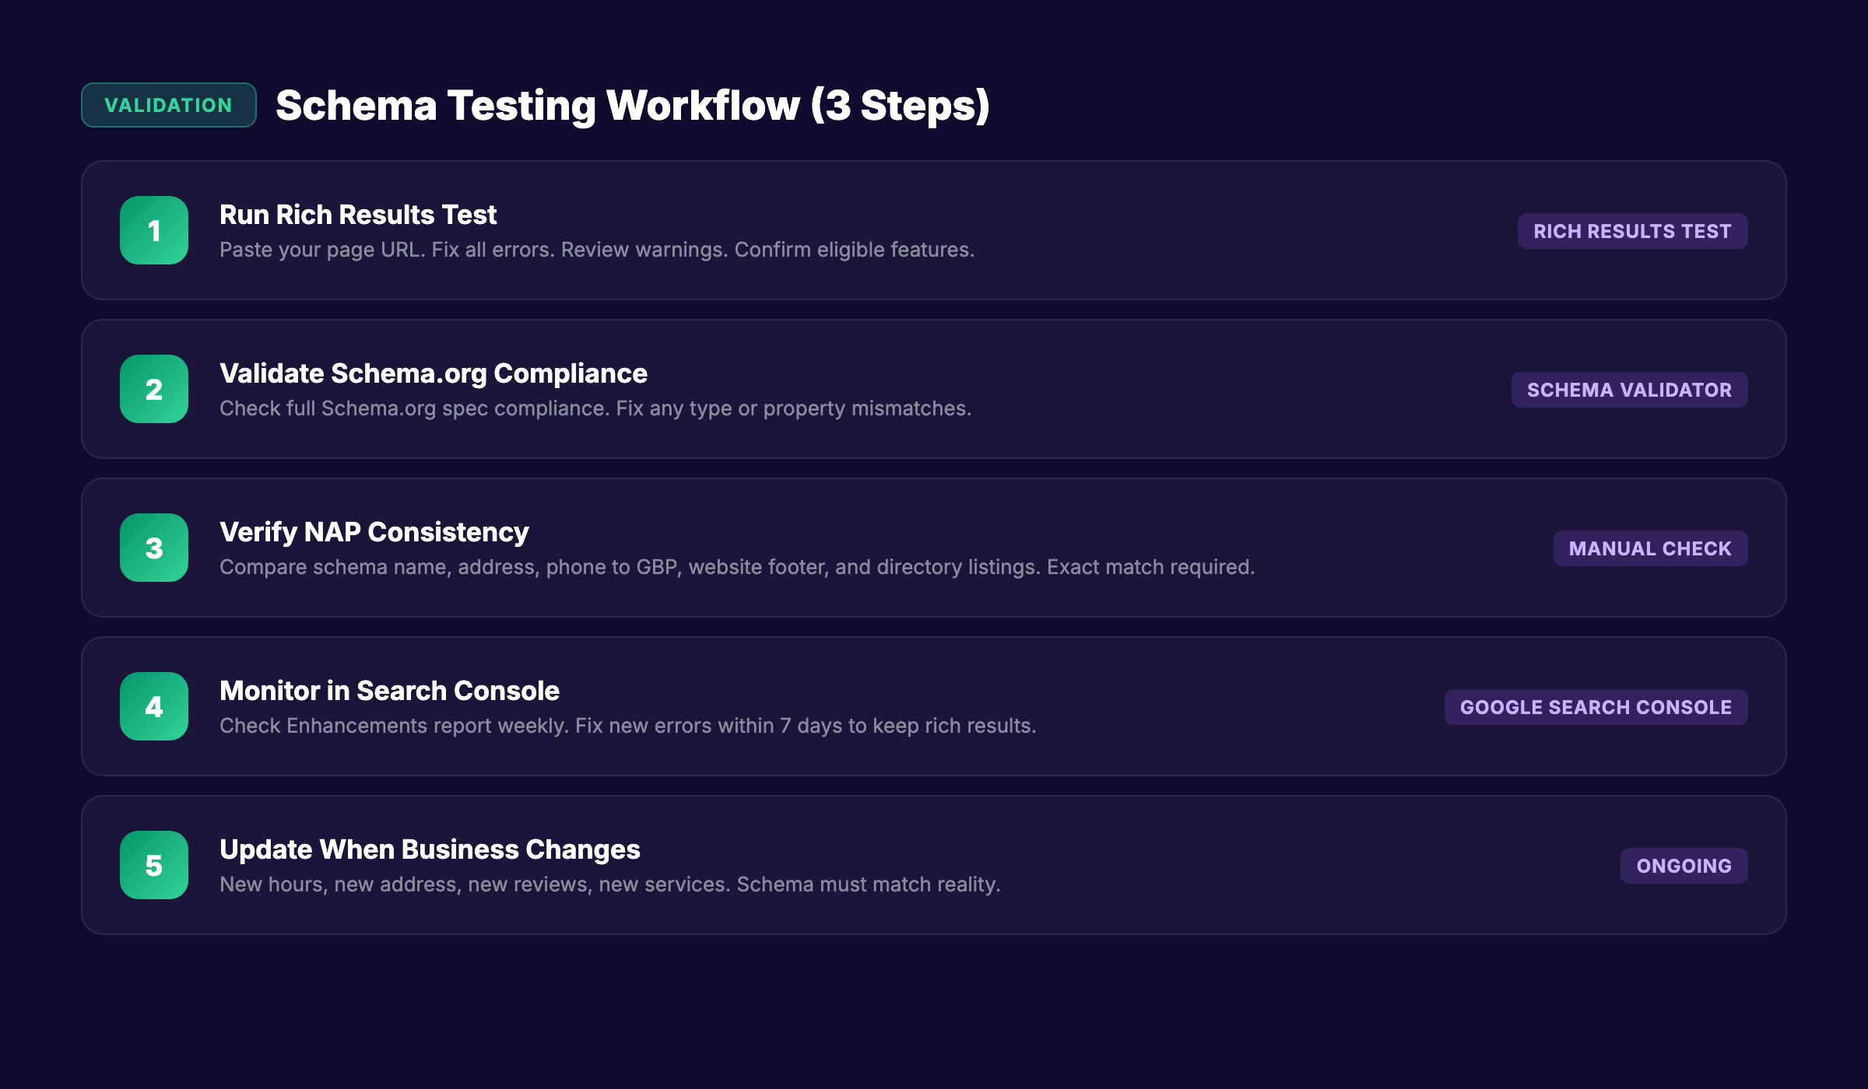Open the Run Rich Results Test step
Image resolution: width=1868 pixels, height=1089 pixels.
point(358,215)
